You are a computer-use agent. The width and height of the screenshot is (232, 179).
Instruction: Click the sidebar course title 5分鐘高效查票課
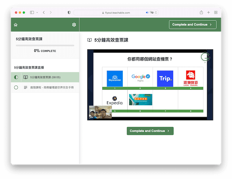[x=29, y=39]
